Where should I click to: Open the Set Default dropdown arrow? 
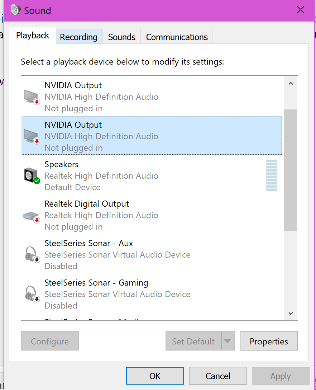[228, 341]
